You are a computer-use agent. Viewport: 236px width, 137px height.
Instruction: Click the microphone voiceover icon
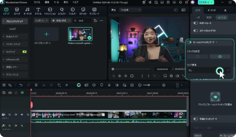tap(109, 85)
